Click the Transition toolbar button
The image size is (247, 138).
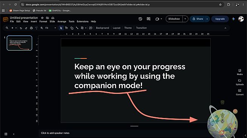click(x=141, y=28)
